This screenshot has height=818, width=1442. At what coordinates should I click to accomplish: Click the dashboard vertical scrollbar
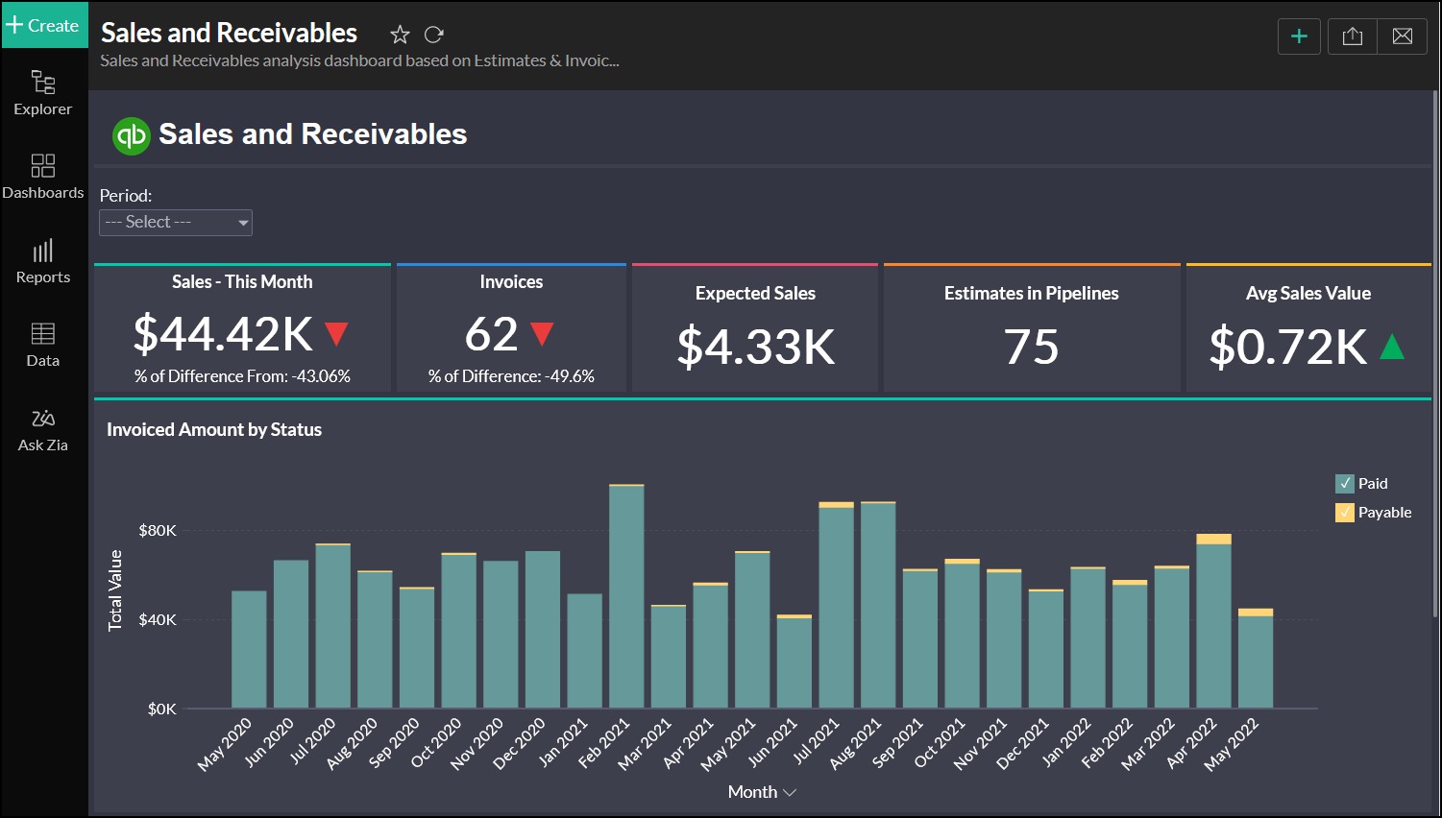[x=1435, y=355]
